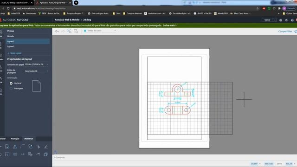Expand the POLAR options arrow
This screenshot has height=167, width=297.
point(295,164)
